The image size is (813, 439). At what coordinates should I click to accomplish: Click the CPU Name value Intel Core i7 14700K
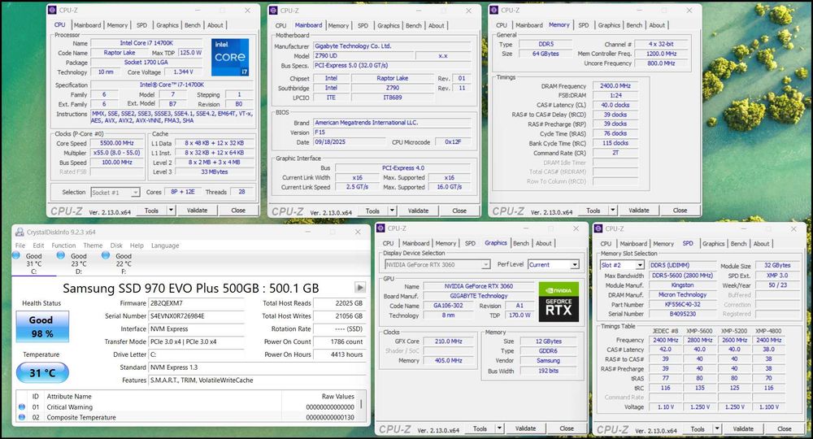click(x=146, y=43)
